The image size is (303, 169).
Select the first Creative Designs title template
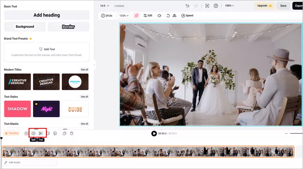click(x=17, y=82)
